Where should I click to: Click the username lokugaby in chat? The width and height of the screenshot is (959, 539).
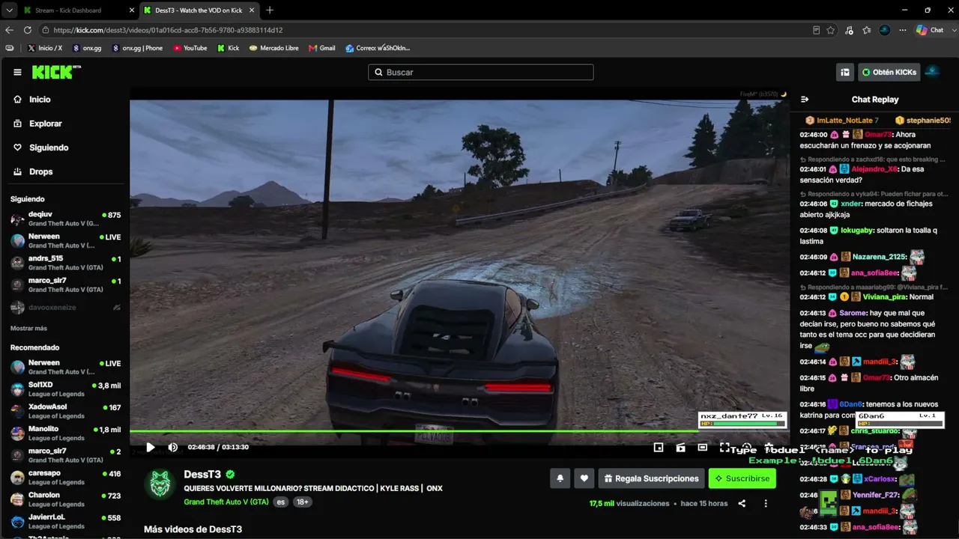[857, 231]
